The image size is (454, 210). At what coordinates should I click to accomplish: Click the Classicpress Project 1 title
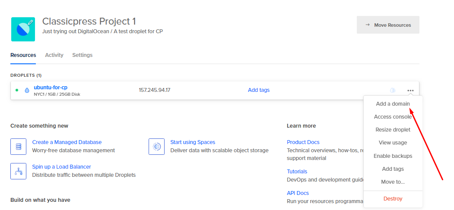pos(89,22)
